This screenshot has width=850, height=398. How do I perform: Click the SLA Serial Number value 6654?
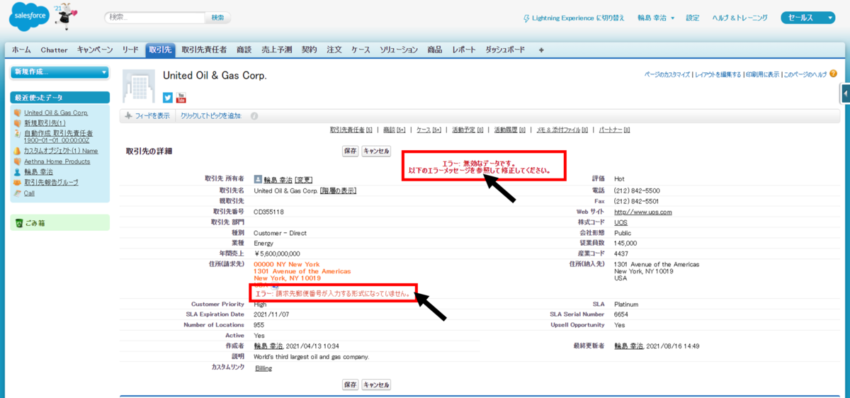pyautogui.click(x=620, y=314)
